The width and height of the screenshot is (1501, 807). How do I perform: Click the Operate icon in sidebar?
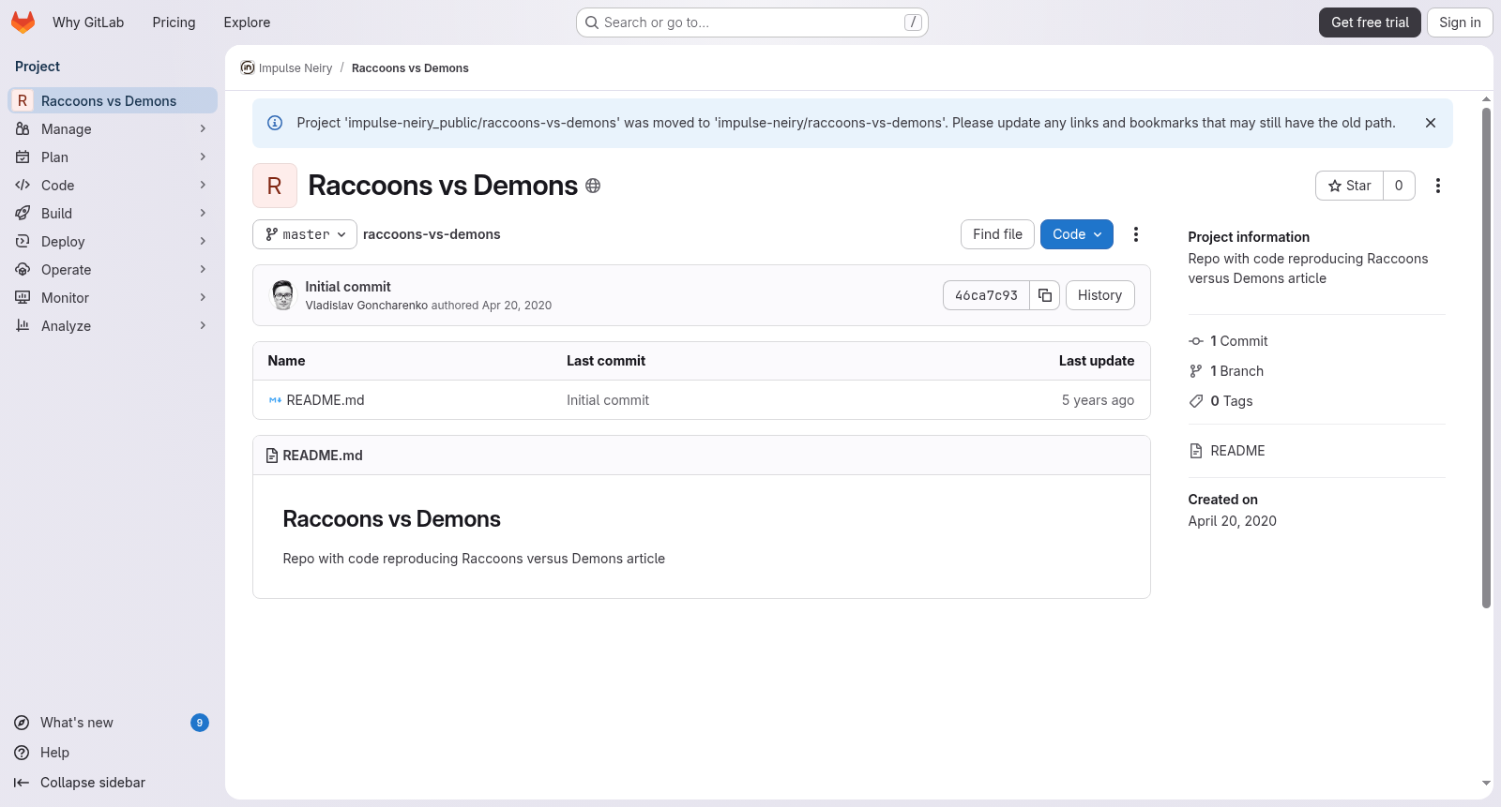coord(23,270)
